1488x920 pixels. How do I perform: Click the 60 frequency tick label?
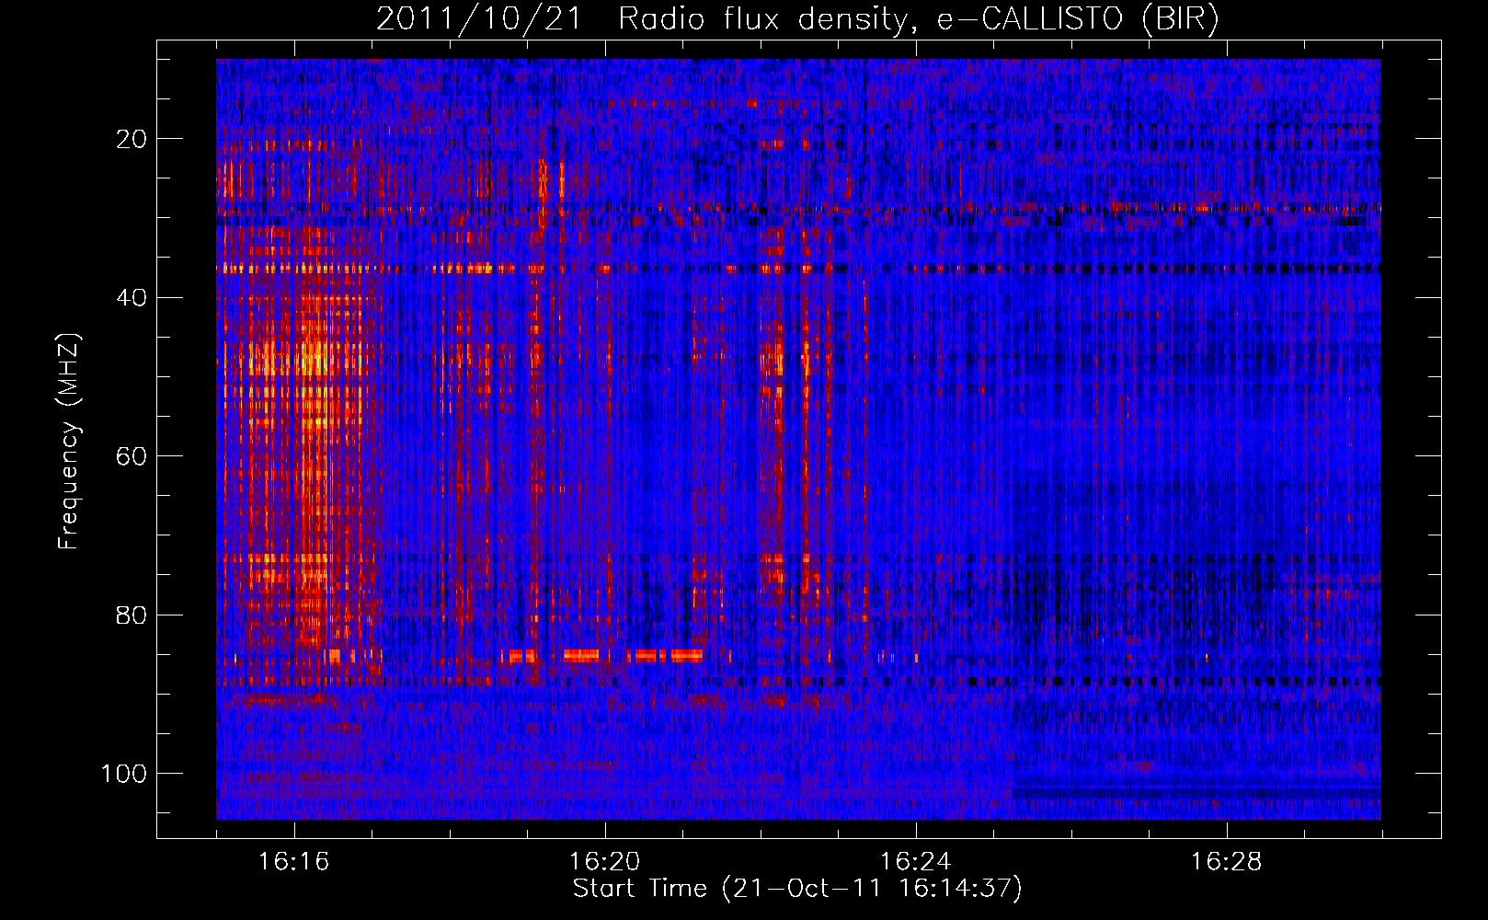(132, 456)
